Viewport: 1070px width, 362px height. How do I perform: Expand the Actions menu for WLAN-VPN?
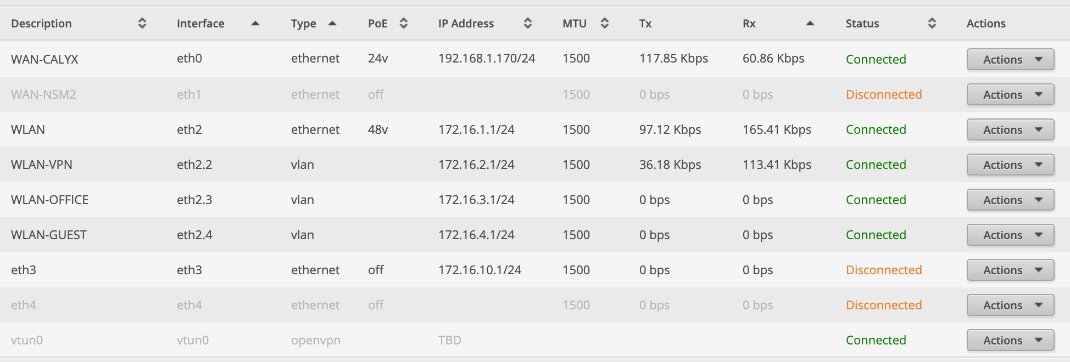1010,165
